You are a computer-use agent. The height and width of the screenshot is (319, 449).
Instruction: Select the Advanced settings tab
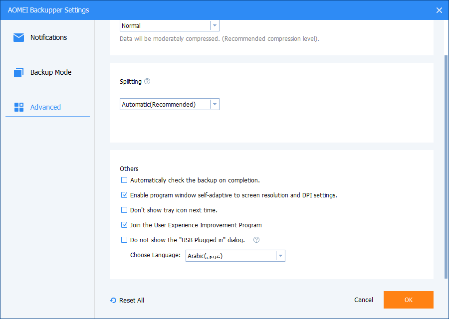click(47, 107)
